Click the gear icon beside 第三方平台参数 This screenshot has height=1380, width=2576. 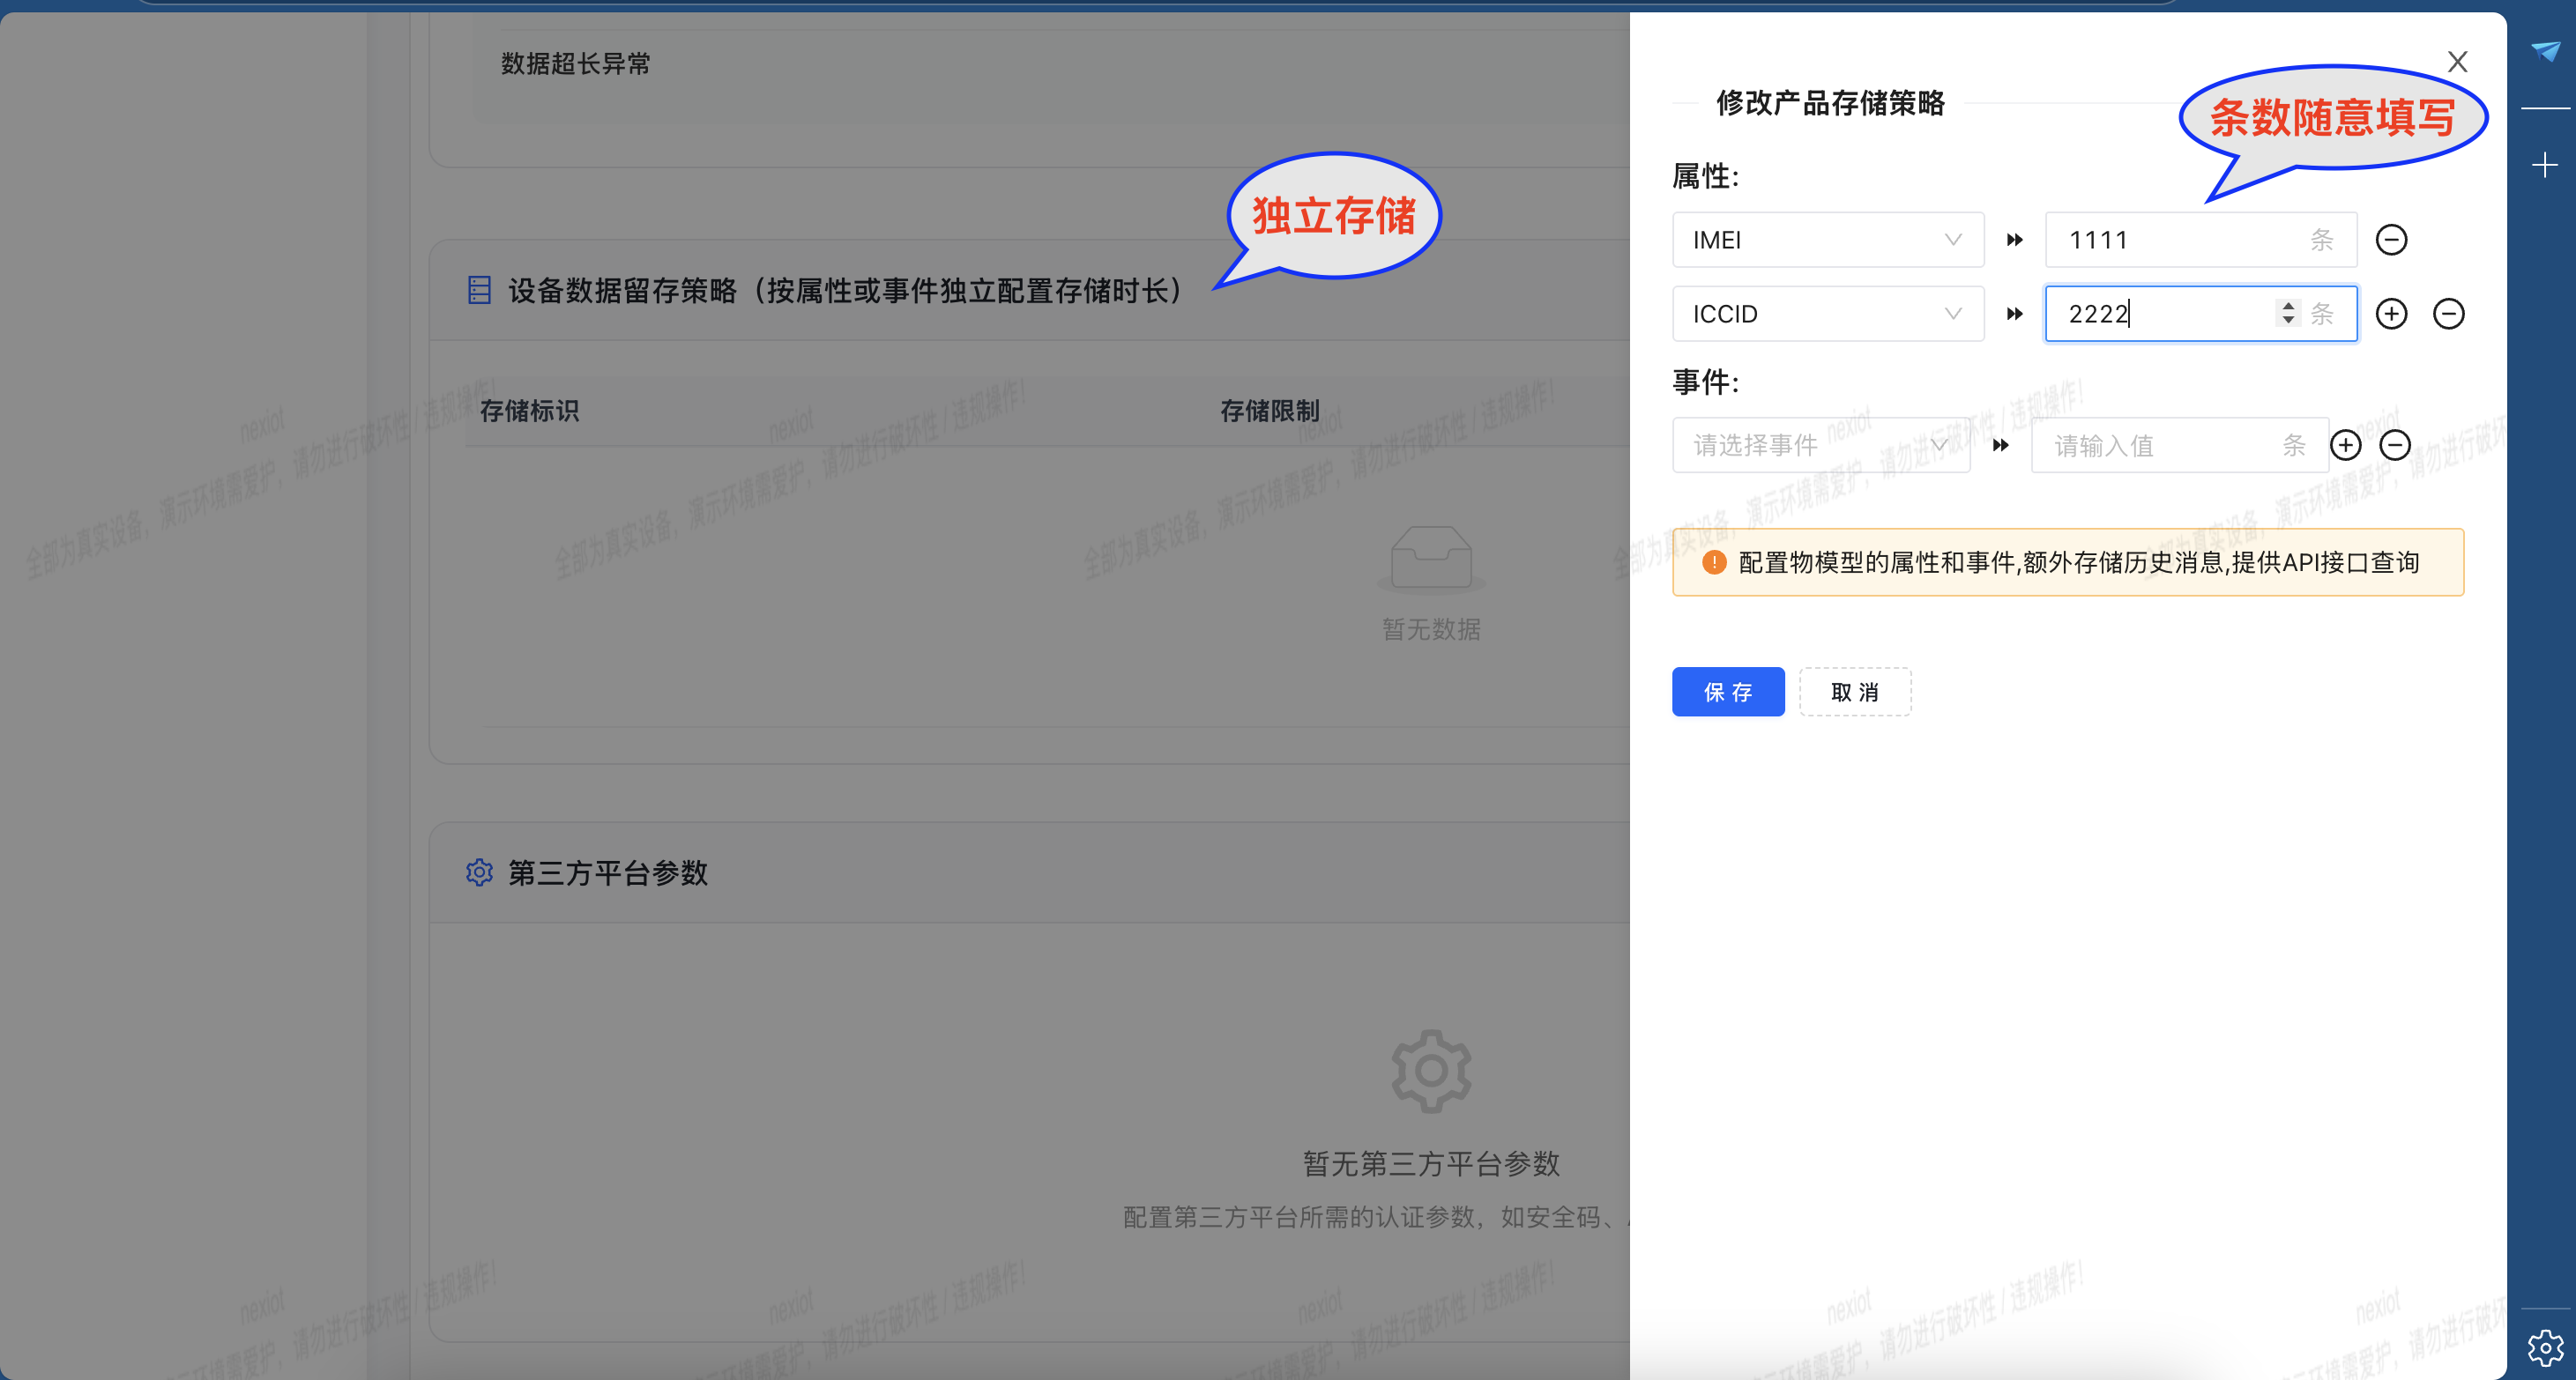[x=479, y=872]
